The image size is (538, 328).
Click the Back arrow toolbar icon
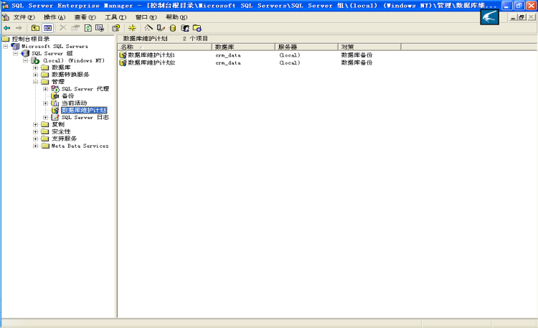coord(7,28)
